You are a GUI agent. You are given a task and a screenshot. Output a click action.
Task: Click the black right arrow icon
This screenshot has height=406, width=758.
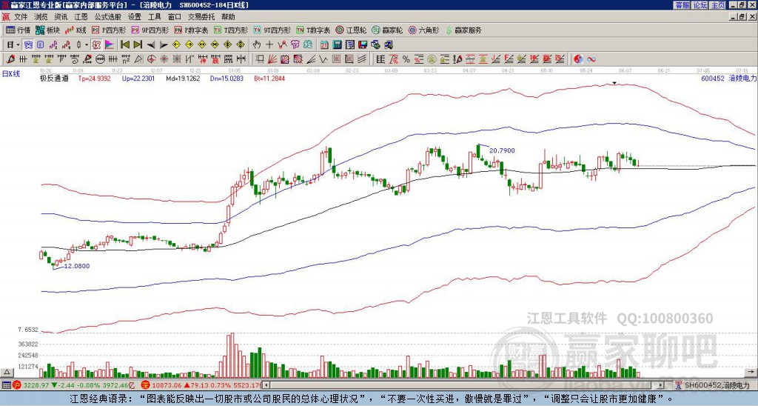(x=164, y=45)
